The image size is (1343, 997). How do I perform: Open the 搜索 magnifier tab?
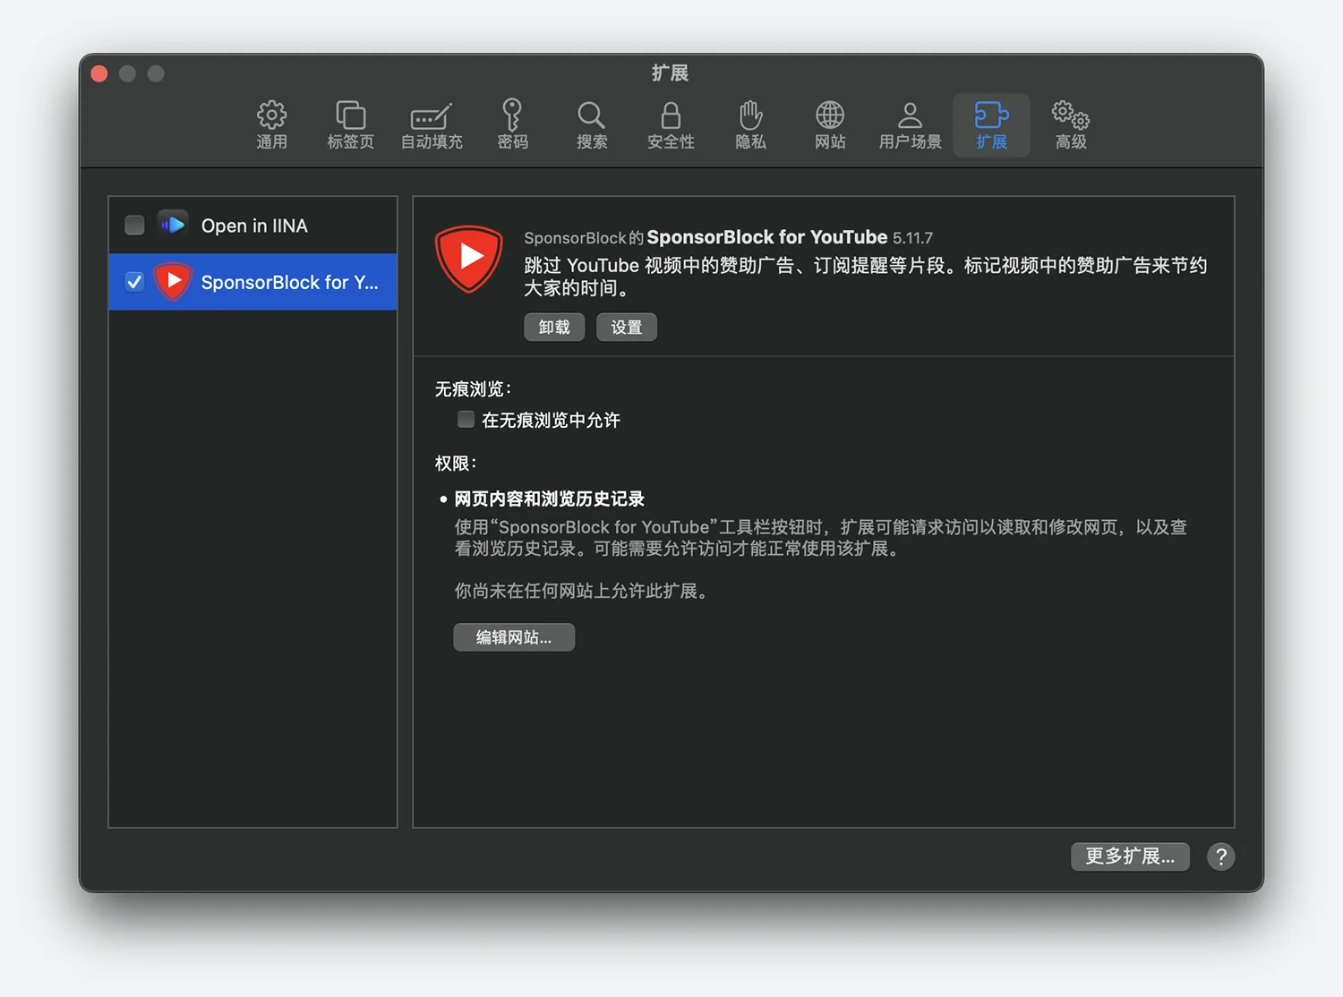[x=591, y=124]
